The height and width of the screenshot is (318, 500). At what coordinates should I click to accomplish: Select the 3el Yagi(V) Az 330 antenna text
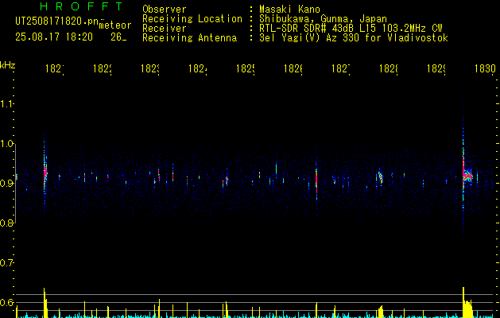pyautogui.click(x=354, y=38)
